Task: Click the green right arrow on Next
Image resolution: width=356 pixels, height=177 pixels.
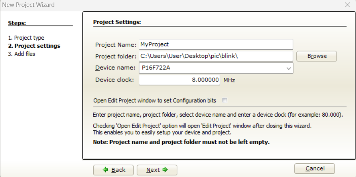Action: 165,170
